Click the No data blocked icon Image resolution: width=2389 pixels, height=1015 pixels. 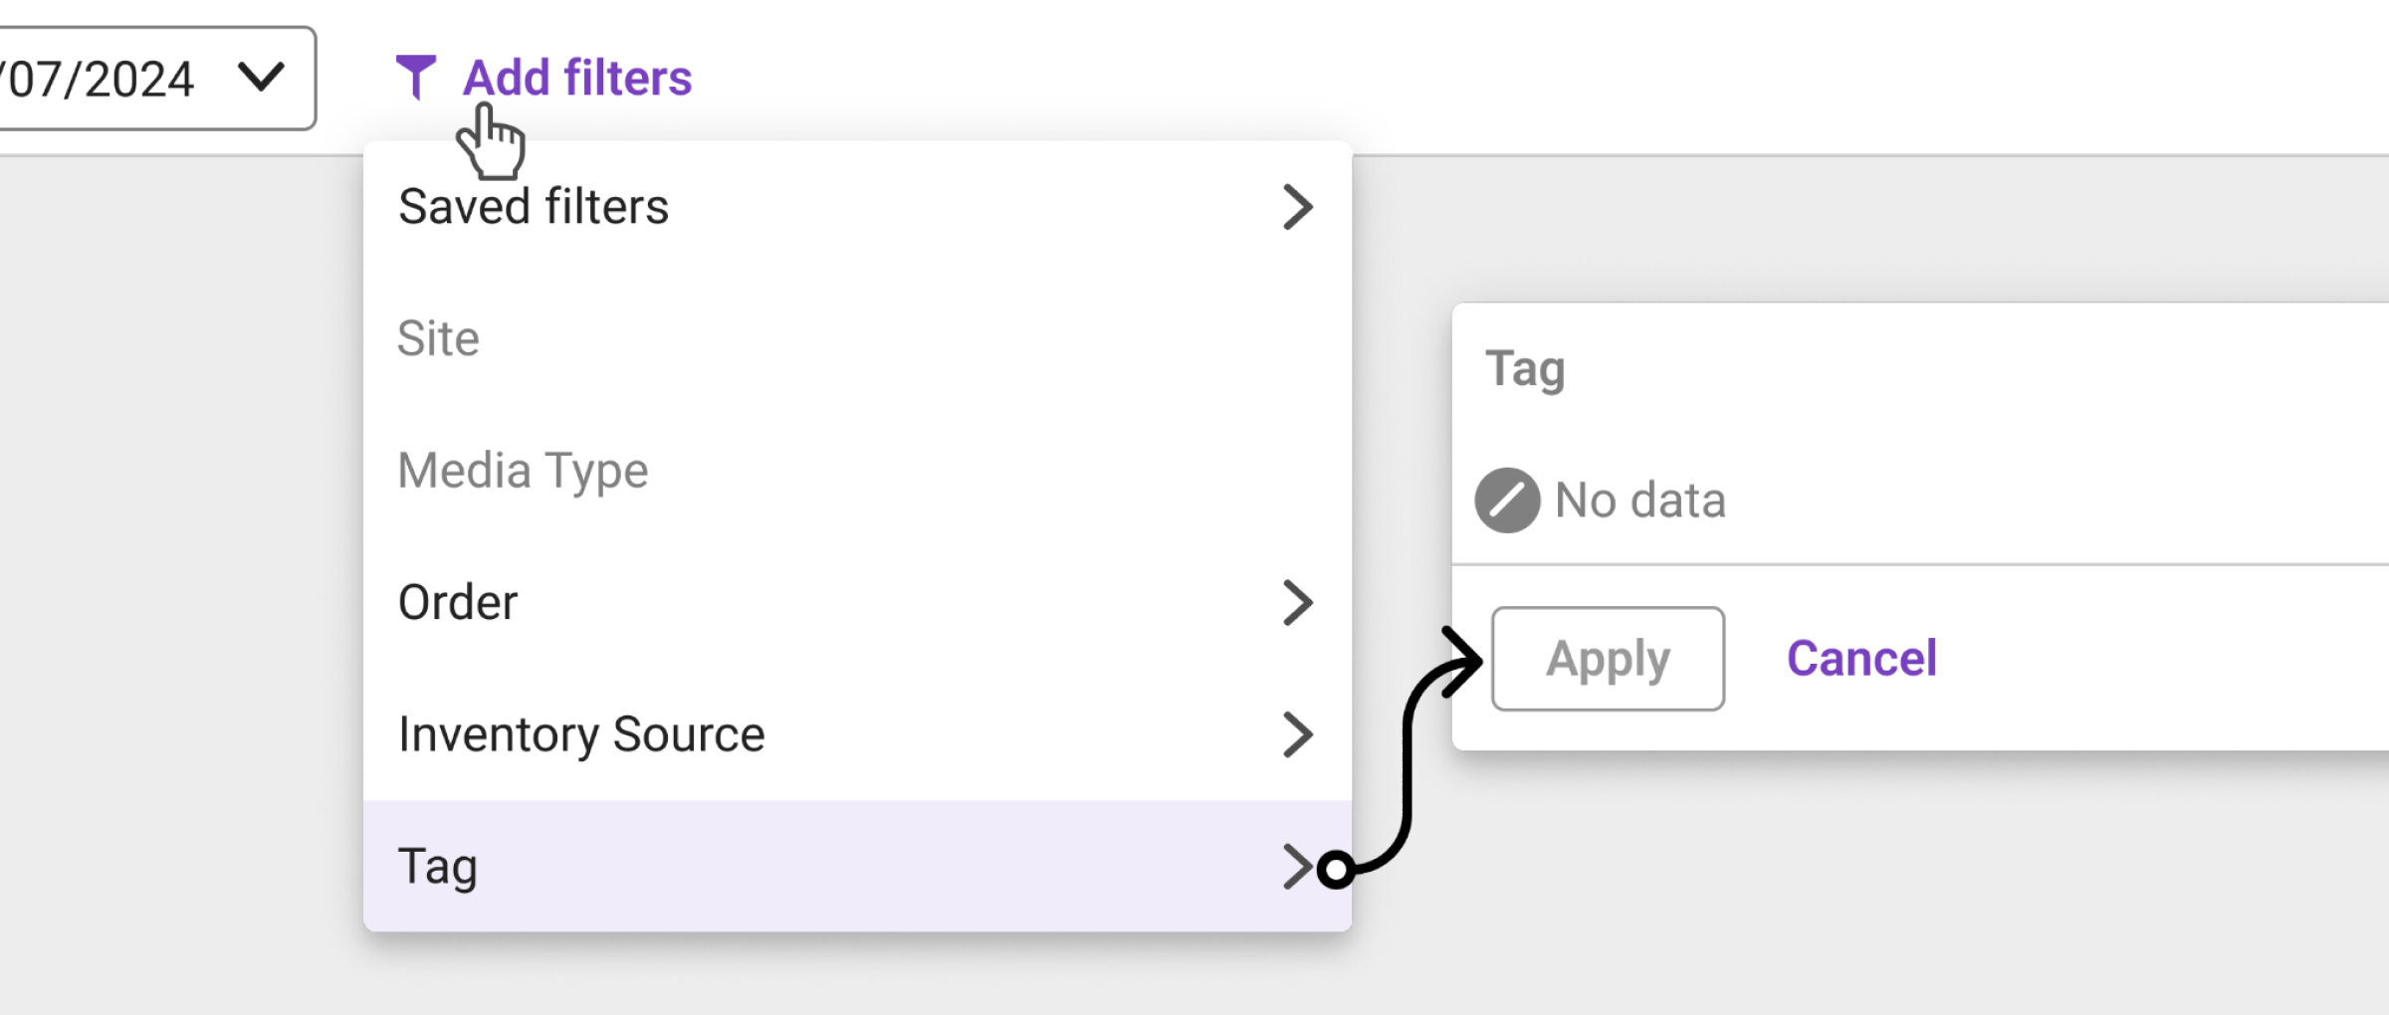tap(1505, 500)
